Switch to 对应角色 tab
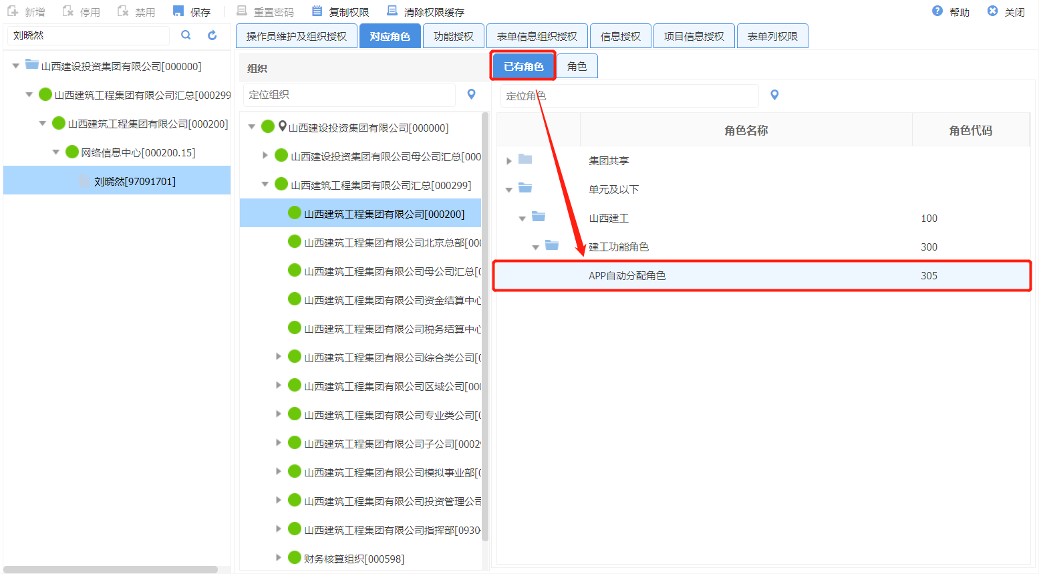This screenshot has width=1039, height=574. coord(390,36)
